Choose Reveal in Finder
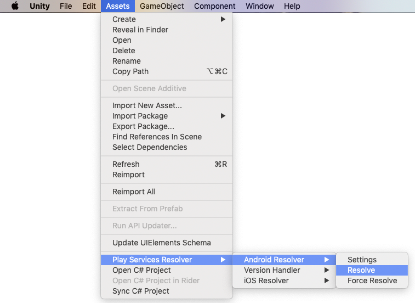The height and width of the screenshot is (303, 415). click(140, 30)
